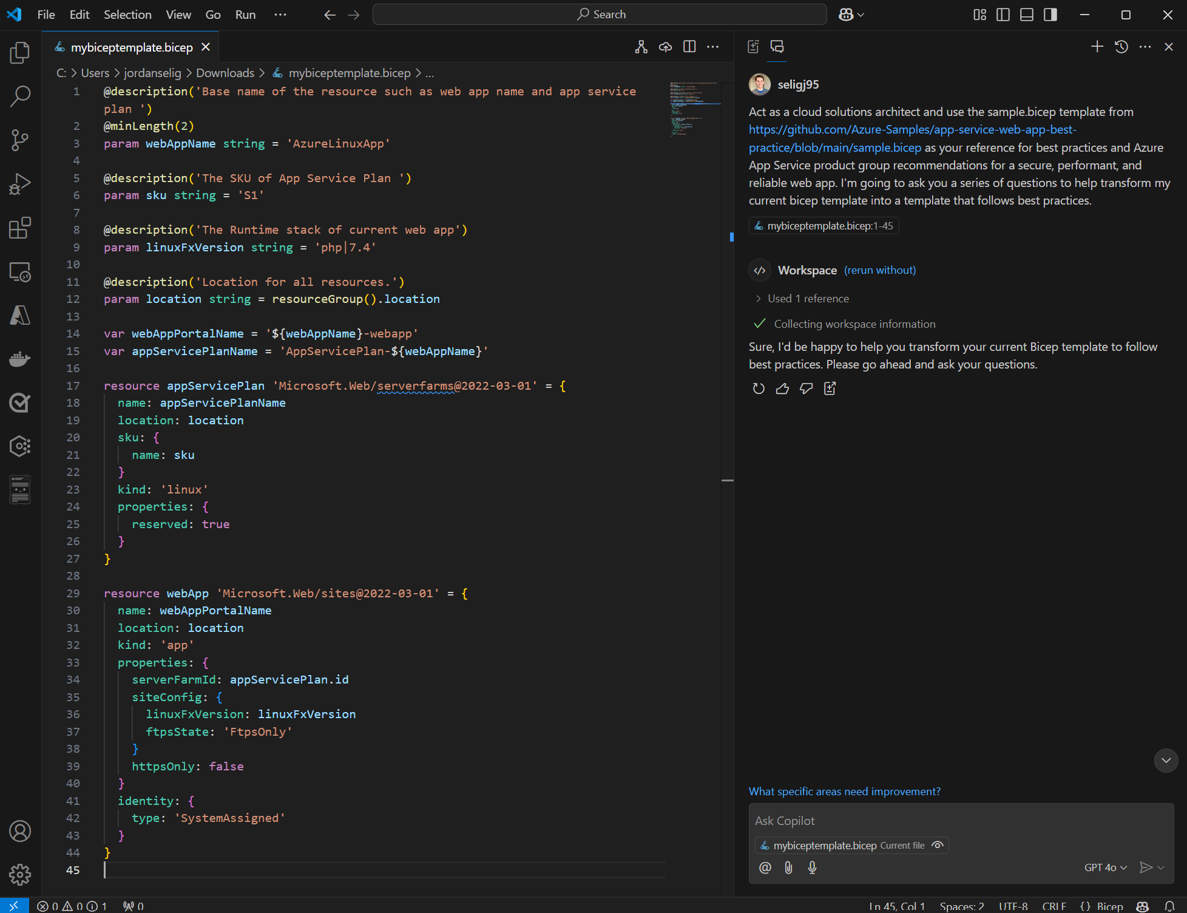Click the follow-up question about improvement areas

click(845, 791)
